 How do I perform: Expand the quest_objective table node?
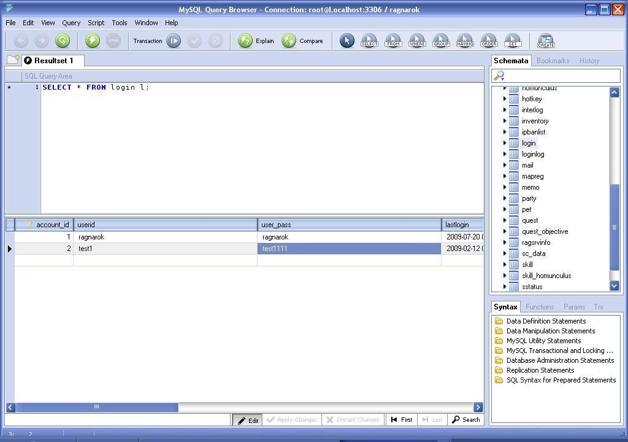[505, 231]
